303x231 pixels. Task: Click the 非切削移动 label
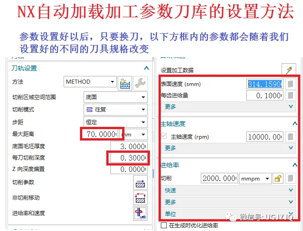pyautogui.click(x=26, y=197)
